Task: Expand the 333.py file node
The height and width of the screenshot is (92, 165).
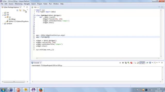Action: tap(7, 19)
